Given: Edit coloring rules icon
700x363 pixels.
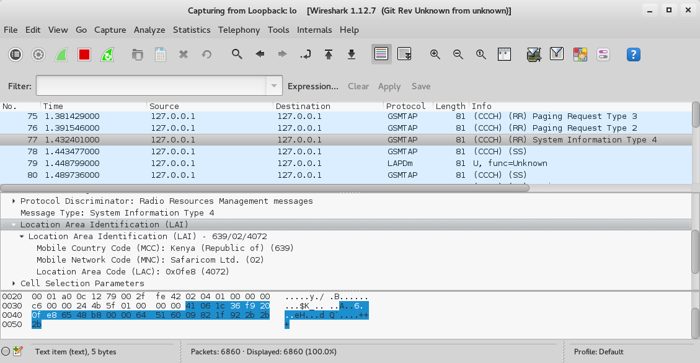Looking at the screenshot, I should (580, 55).
